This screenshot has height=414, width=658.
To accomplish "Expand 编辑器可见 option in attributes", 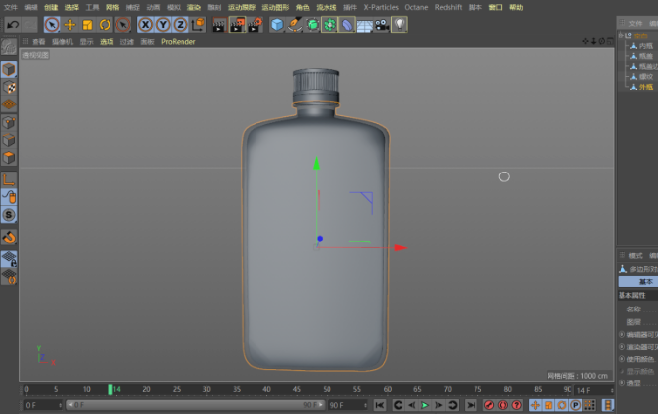I will 622,334.
